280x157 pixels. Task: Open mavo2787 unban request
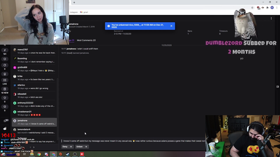coord(34,51)
